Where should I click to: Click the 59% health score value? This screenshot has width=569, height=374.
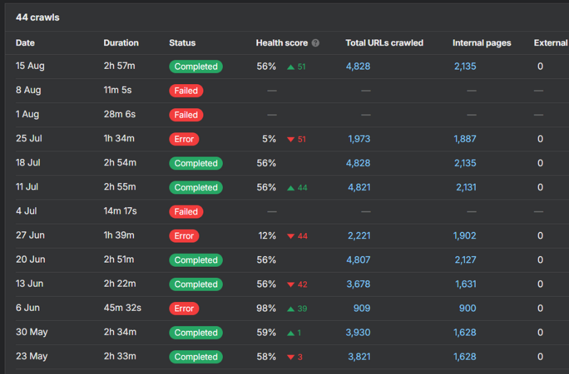point(267,332)
